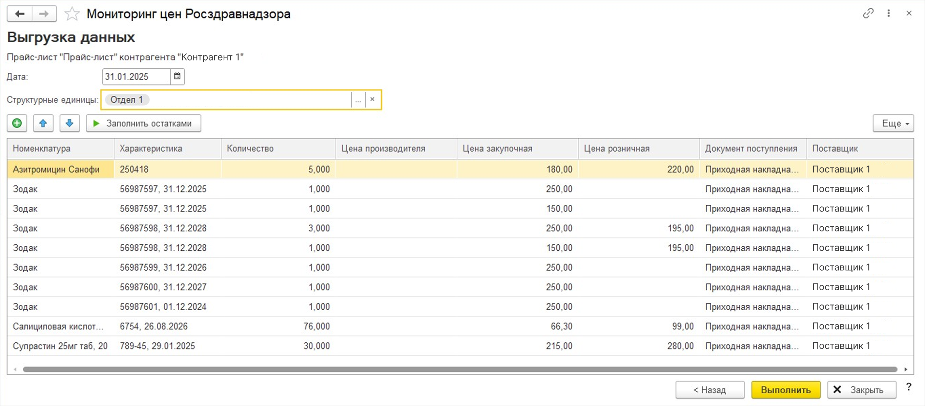Screen dimensions: 925x406
Task: Add form to favorites star
Action: point(72,14)
